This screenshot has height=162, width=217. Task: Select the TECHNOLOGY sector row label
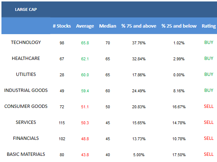pyautogui.click(x=26, y=42)
